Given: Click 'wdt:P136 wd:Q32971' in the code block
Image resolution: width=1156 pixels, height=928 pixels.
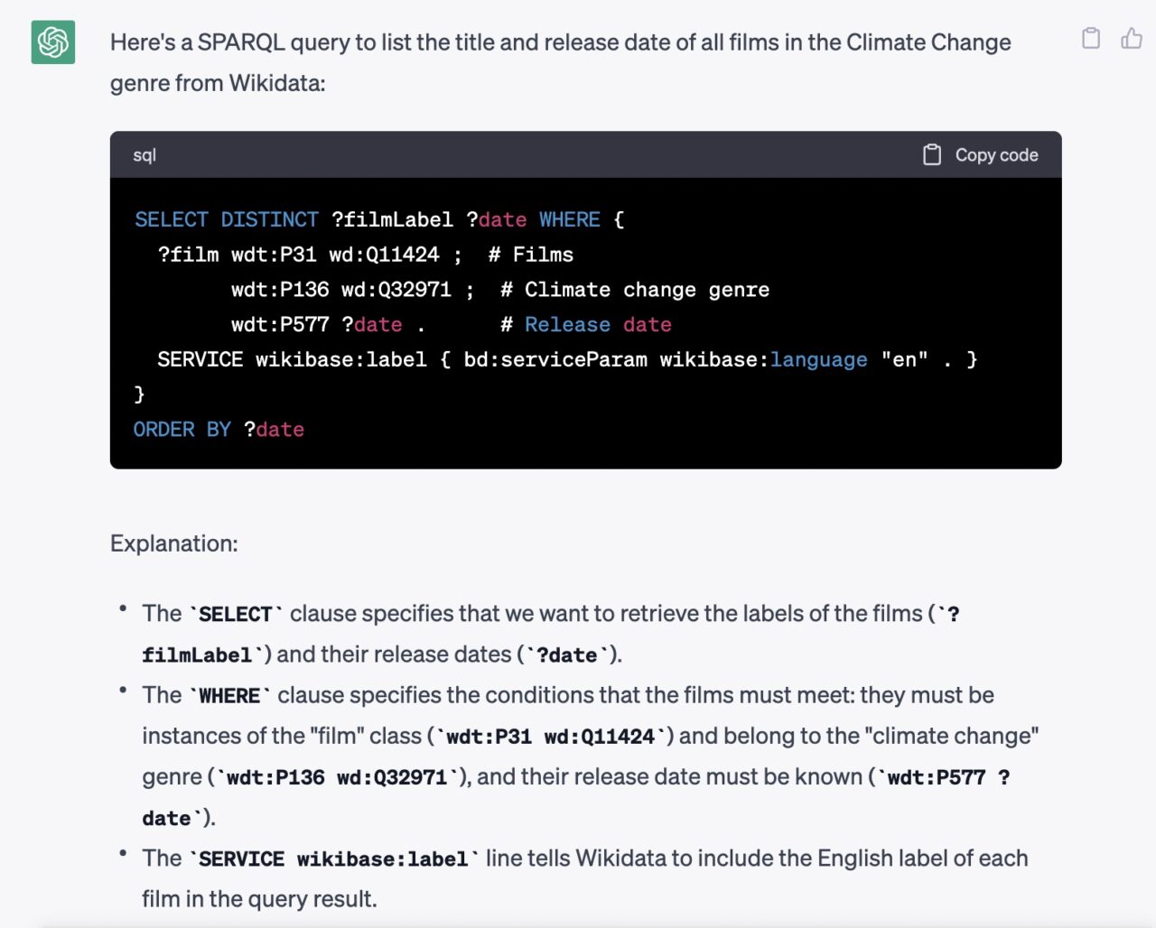Looking at the screenshot, I should point(341,290).
